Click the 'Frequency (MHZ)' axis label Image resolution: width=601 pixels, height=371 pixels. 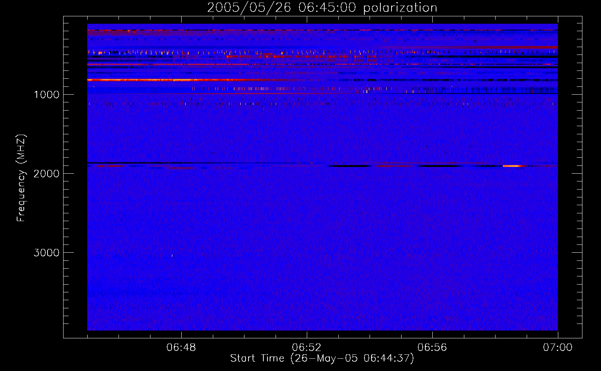(x=21, y=178)
